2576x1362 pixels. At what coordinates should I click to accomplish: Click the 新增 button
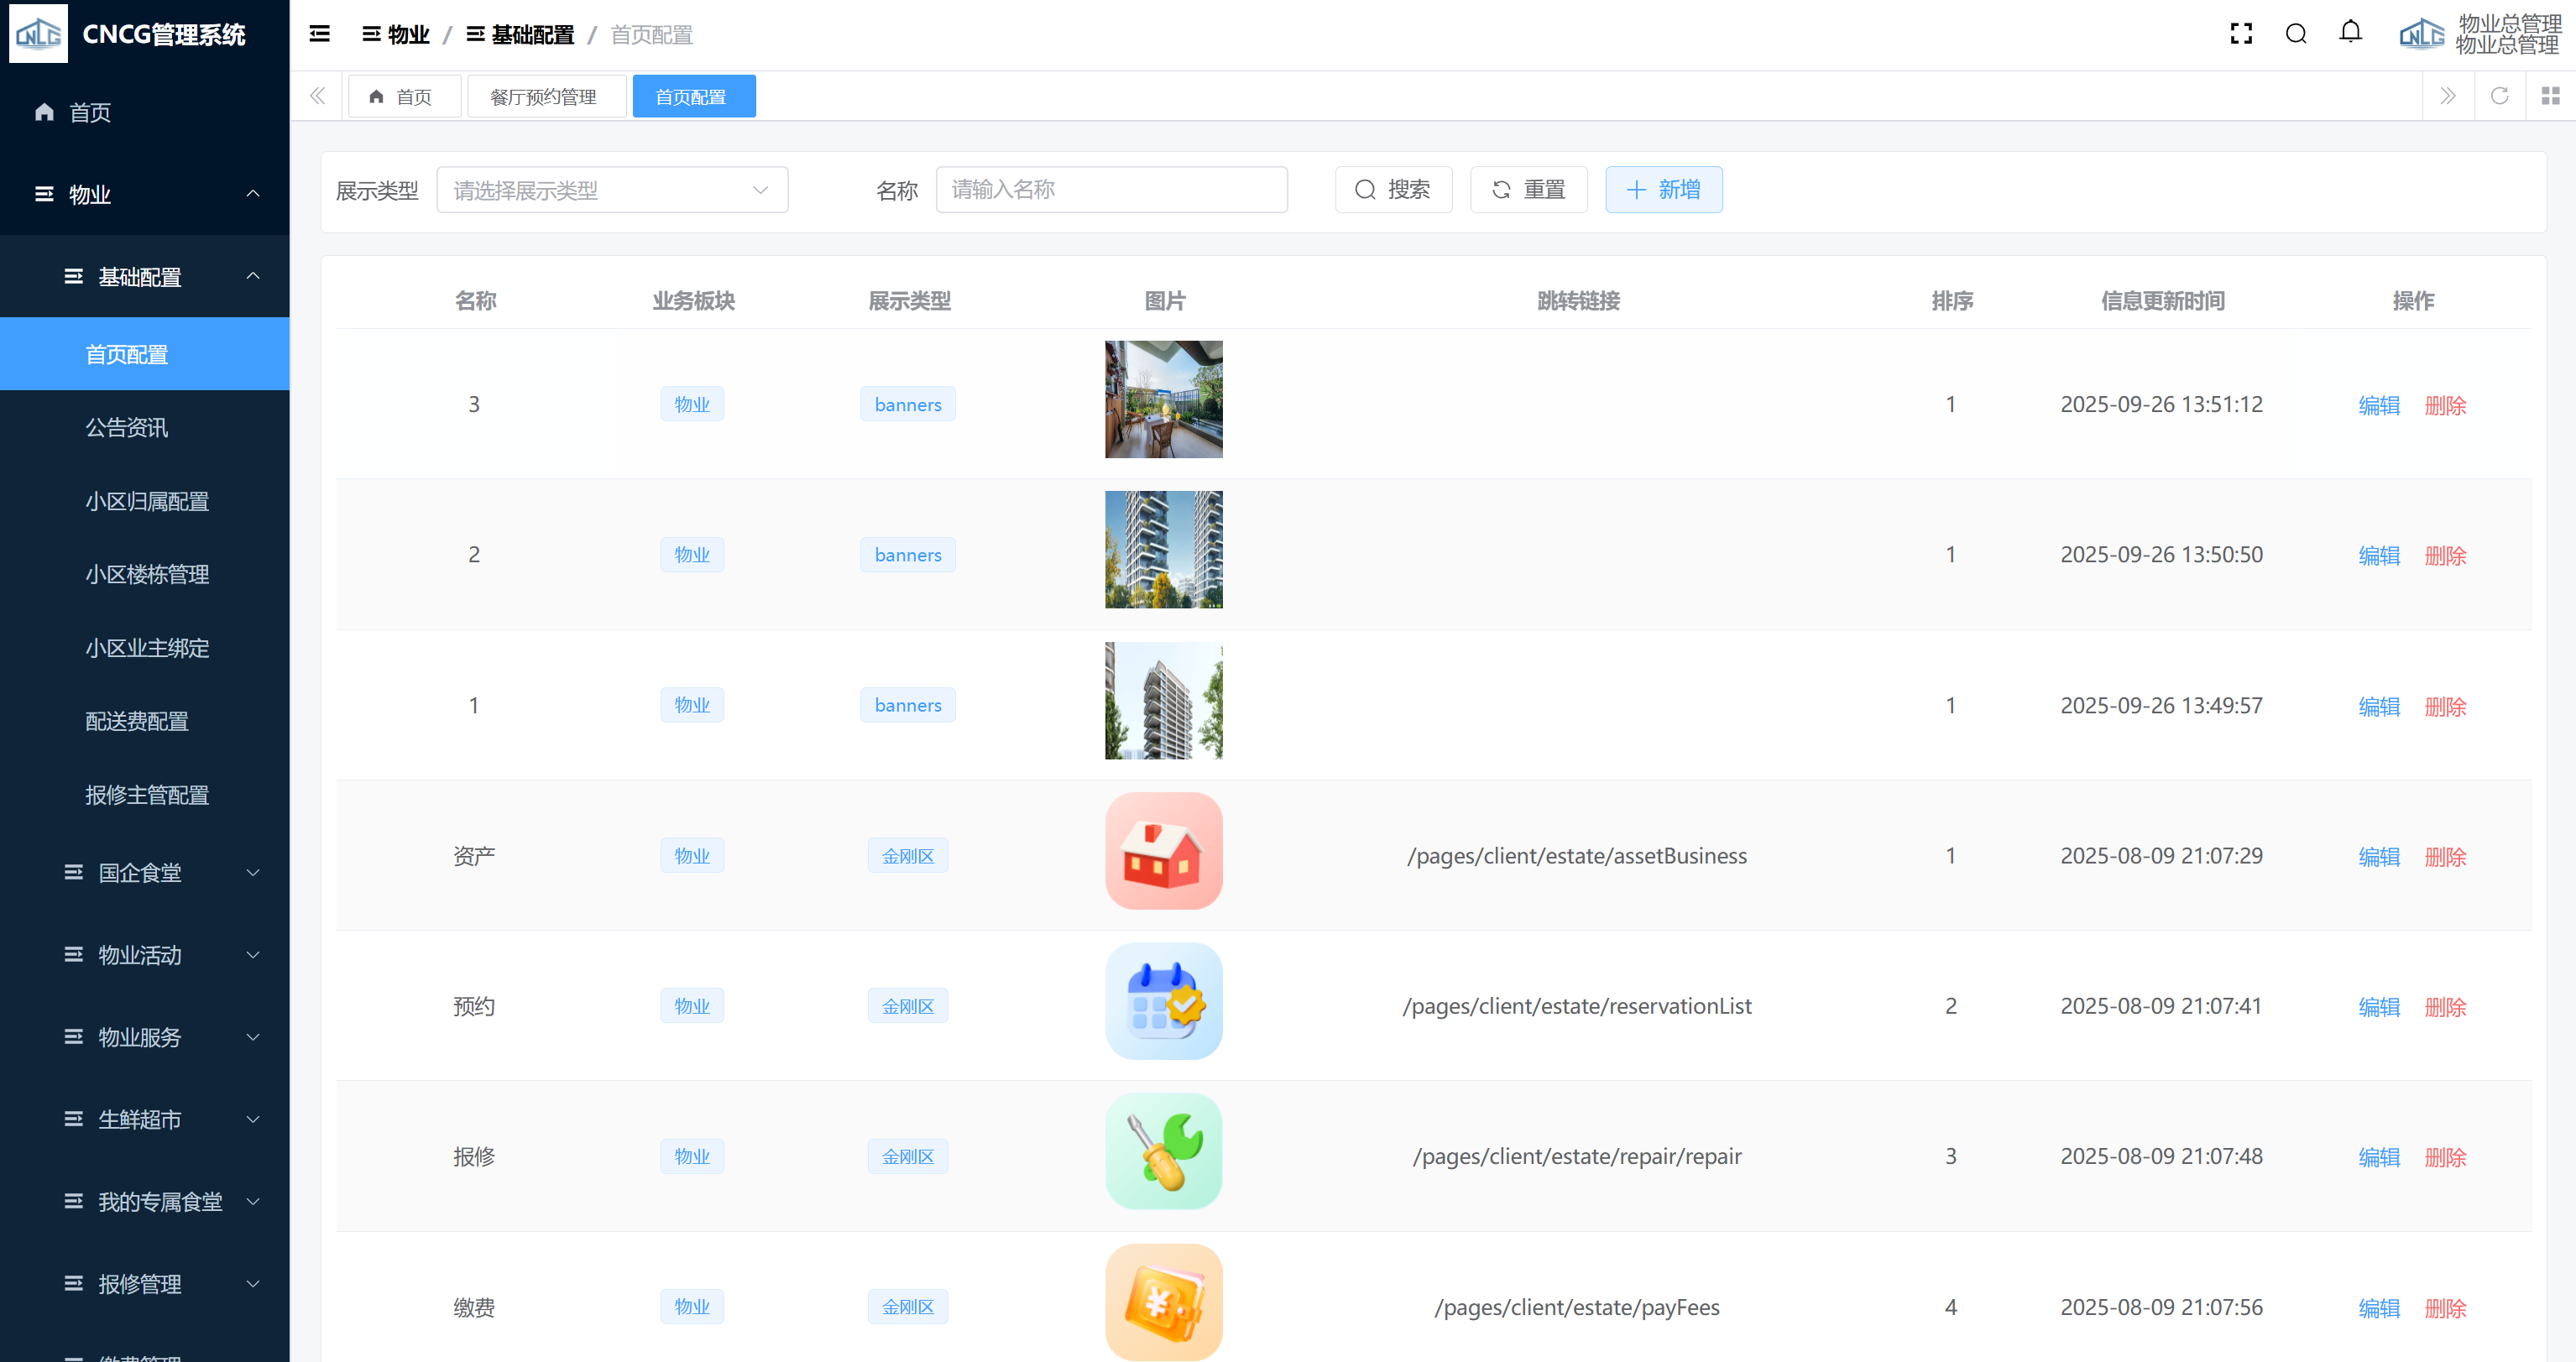[1663, 190]
